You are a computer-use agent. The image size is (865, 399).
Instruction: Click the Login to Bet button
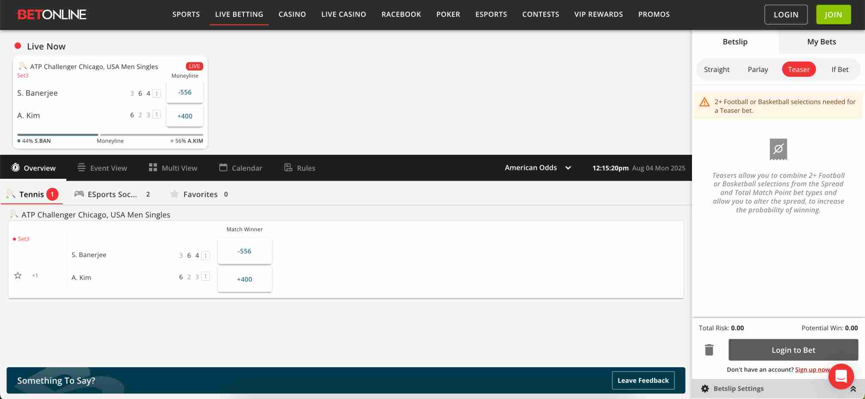click(793, 350)
